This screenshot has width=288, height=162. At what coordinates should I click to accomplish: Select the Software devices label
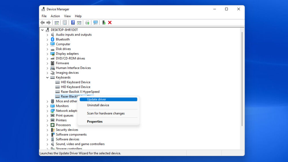point(67,140)
